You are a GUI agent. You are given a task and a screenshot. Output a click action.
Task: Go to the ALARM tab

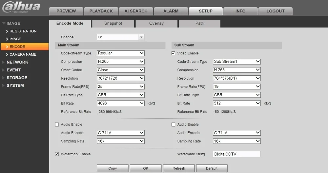171,11
